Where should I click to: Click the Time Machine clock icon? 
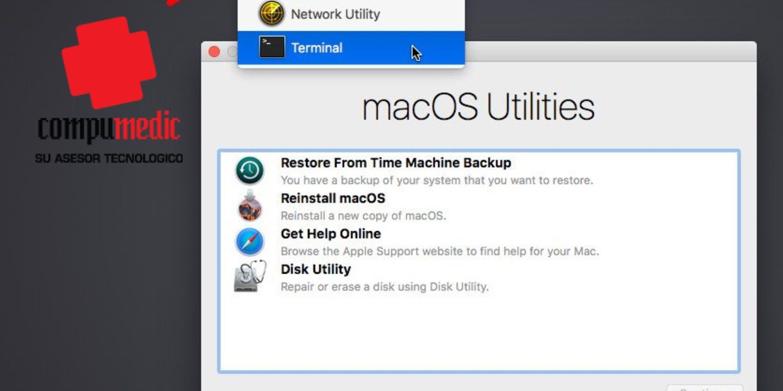click(x=250, y=170)
